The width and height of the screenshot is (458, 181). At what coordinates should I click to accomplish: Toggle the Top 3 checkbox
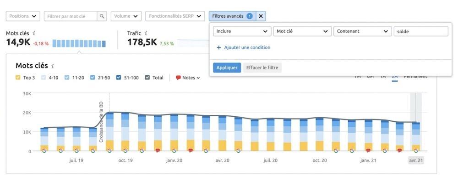(x=18, y=78)
